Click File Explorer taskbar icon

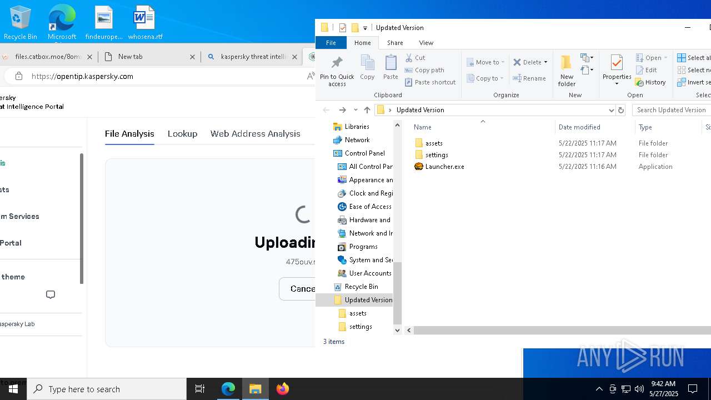click(256, 389)
